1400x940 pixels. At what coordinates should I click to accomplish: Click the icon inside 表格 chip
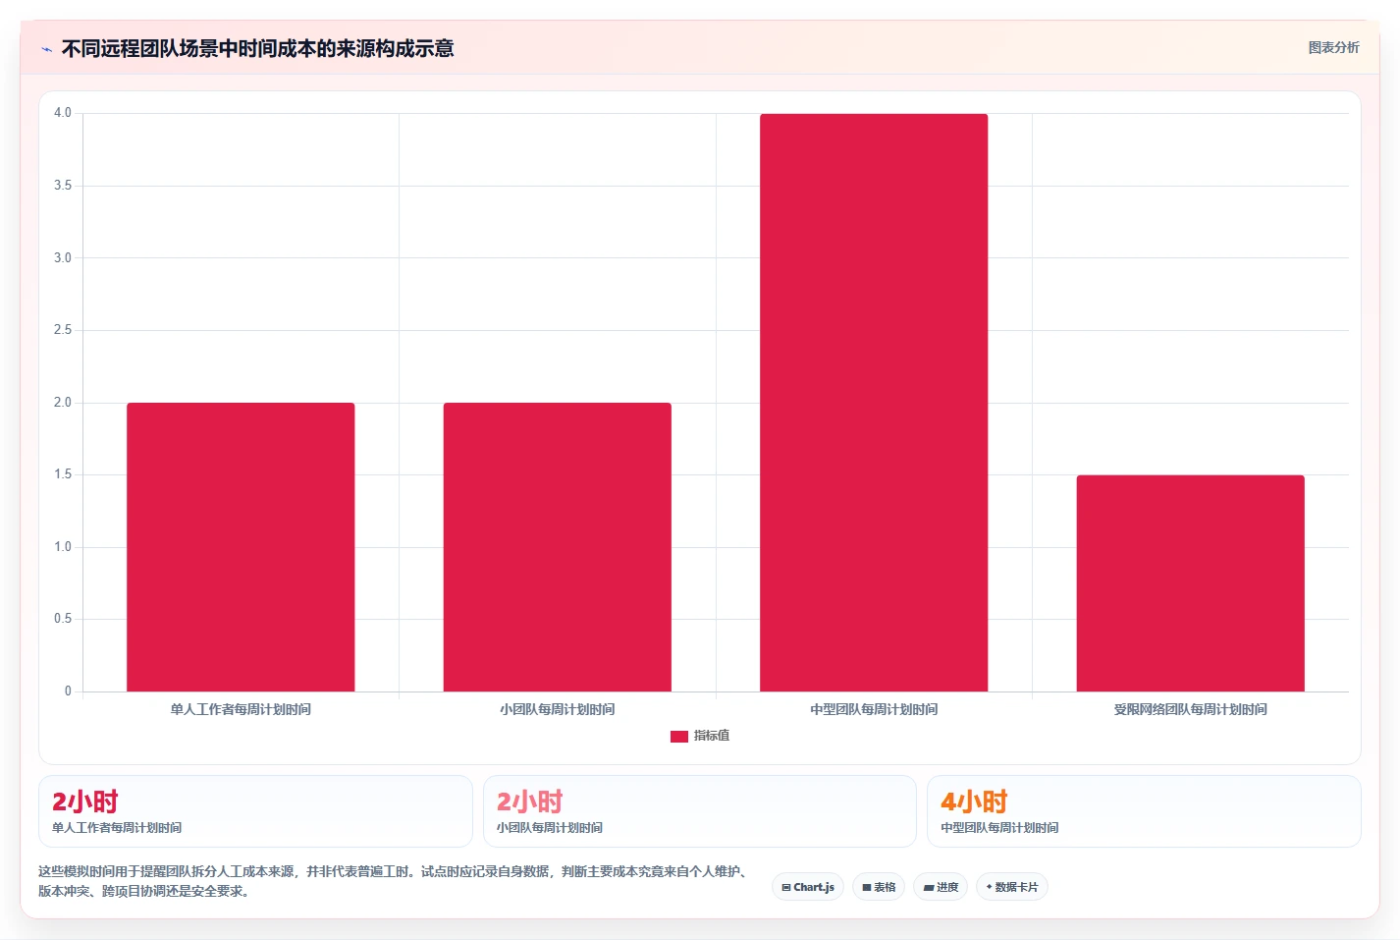point(867,888)
